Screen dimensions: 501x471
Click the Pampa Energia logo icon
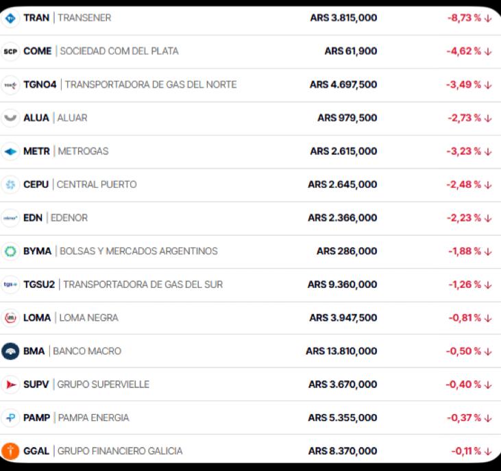[x=10, y=418]
